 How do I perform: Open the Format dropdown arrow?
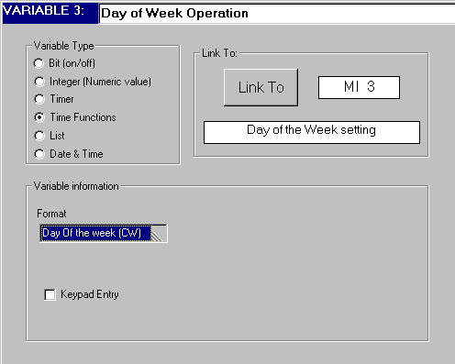coord(159,234)
